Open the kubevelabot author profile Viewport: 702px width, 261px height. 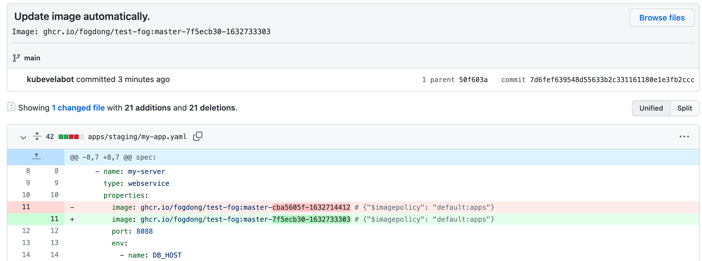50,79
